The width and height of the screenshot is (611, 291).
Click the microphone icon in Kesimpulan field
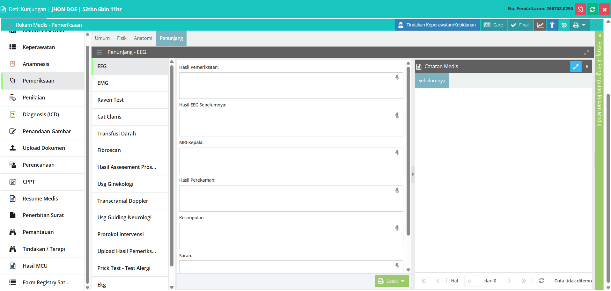[x=397, y=228]
